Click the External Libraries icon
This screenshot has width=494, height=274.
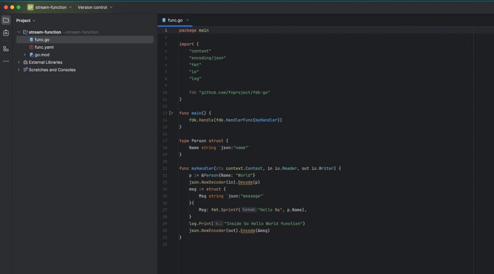click(x=25, y=62)
